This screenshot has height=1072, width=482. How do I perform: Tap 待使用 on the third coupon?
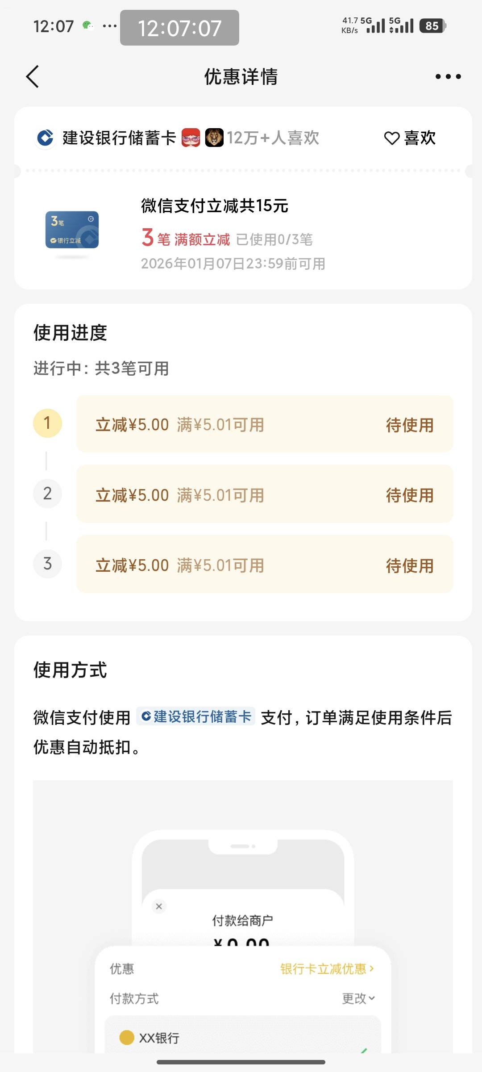[410, 565]
